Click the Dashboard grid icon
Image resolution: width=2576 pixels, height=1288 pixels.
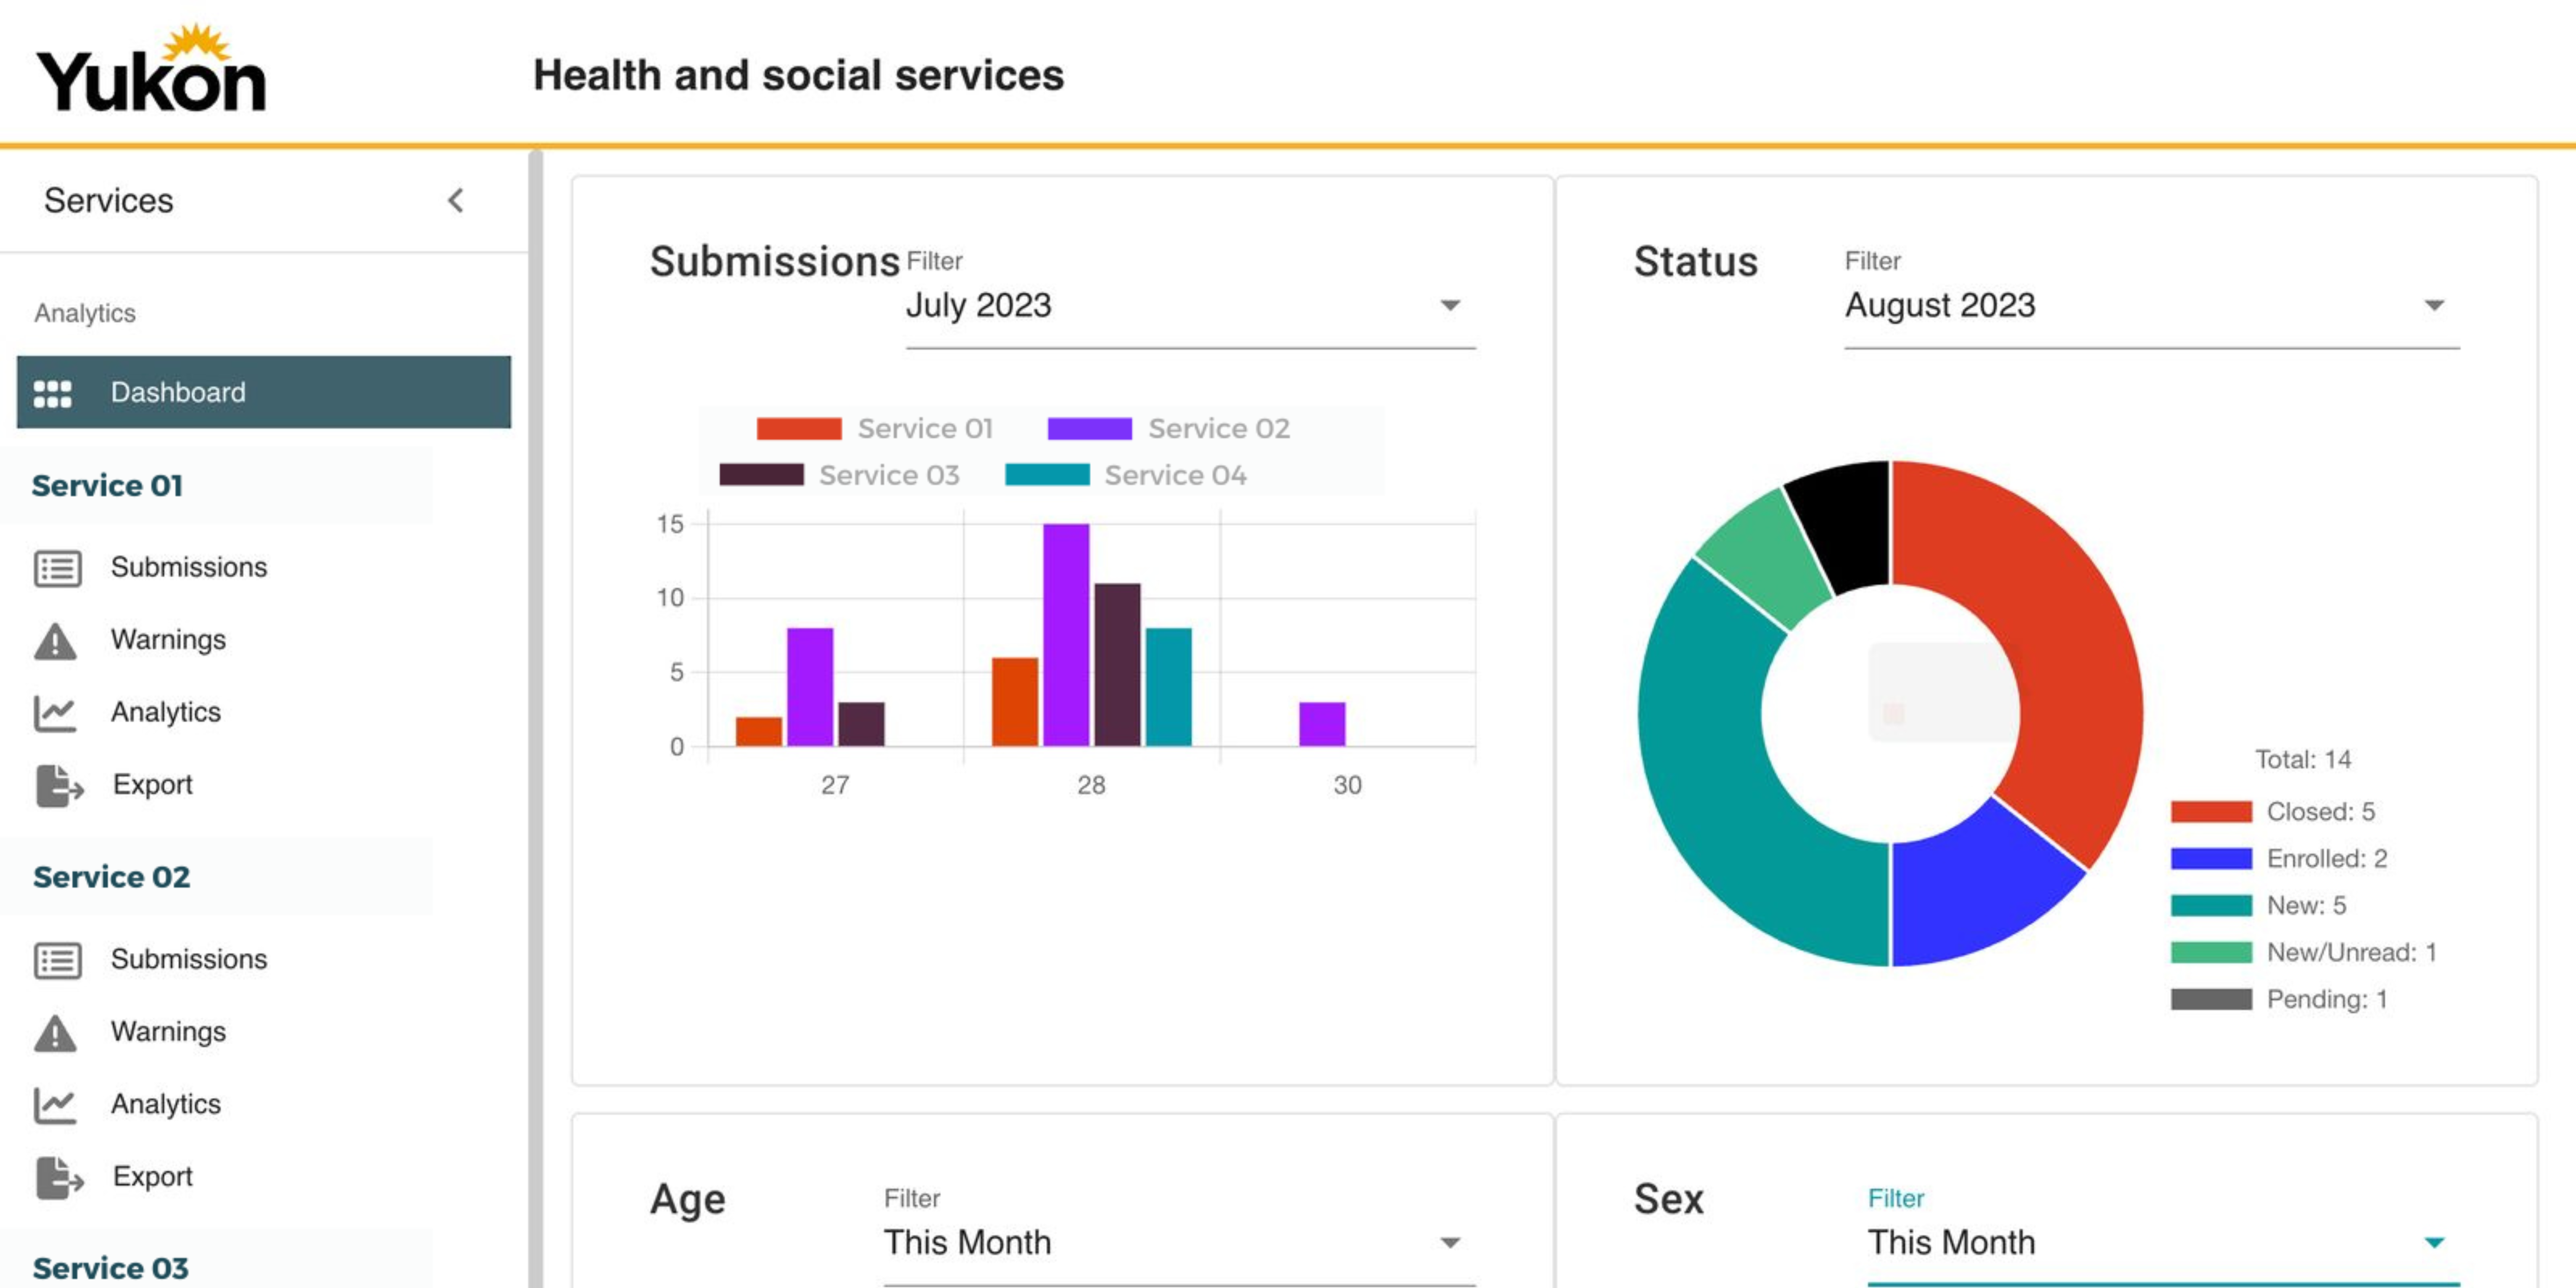pyautogui.click(x=53, y=393)
